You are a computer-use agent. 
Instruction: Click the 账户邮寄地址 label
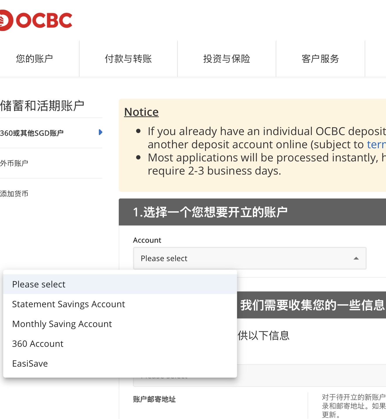coord(154,399)
